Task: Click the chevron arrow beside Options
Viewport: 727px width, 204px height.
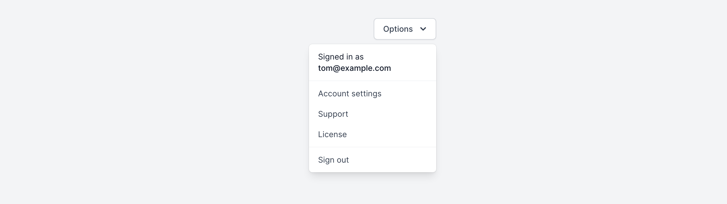Action: pyautogui.click(x=423, y=29)
